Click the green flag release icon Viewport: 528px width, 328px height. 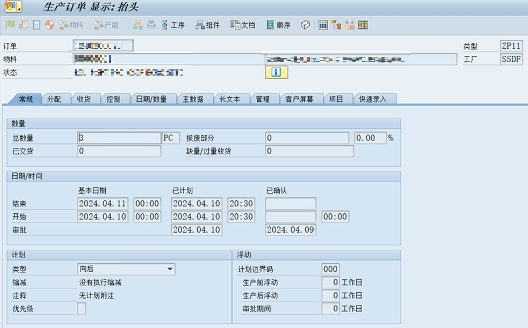[10, 25]
